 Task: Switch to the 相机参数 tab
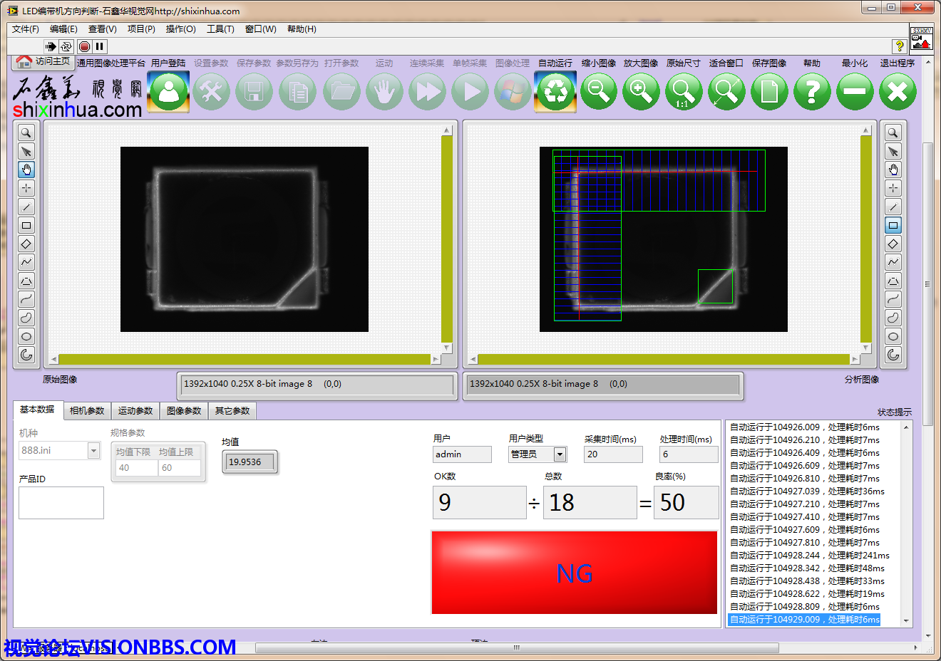point(87,411)
